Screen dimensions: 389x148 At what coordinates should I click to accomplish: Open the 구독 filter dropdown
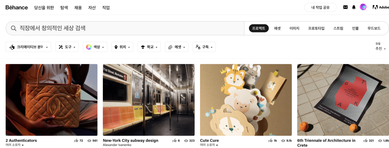pos(204,47)
